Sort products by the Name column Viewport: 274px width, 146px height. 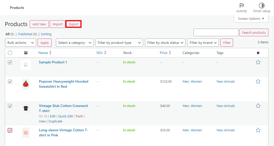43,53
